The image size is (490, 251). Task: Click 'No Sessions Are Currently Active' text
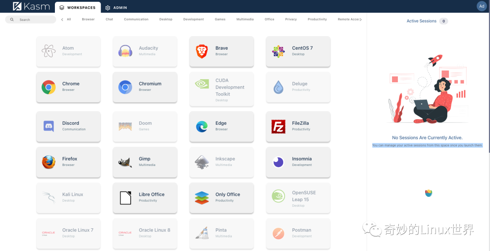427,137
